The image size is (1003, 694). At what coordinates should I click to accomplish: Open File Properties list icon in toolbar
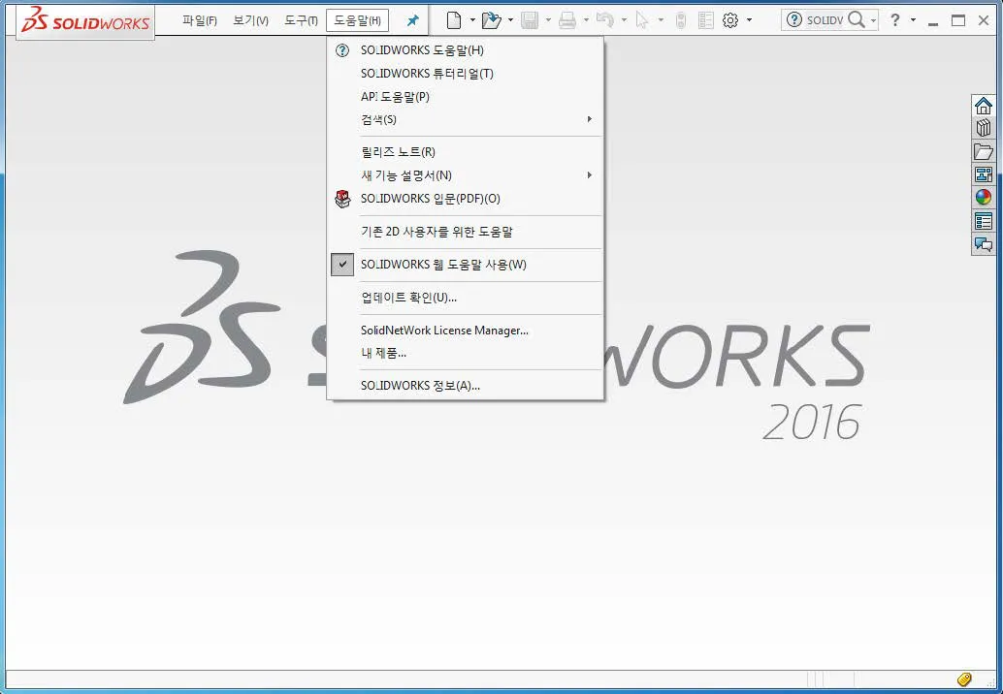(705, 21)
